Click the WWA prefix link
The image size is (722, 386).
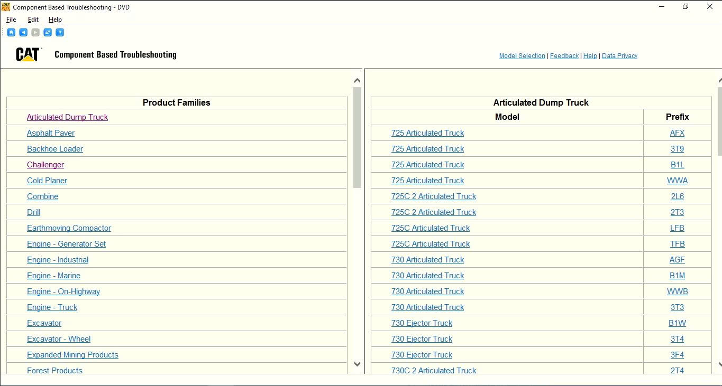(677, 181)
